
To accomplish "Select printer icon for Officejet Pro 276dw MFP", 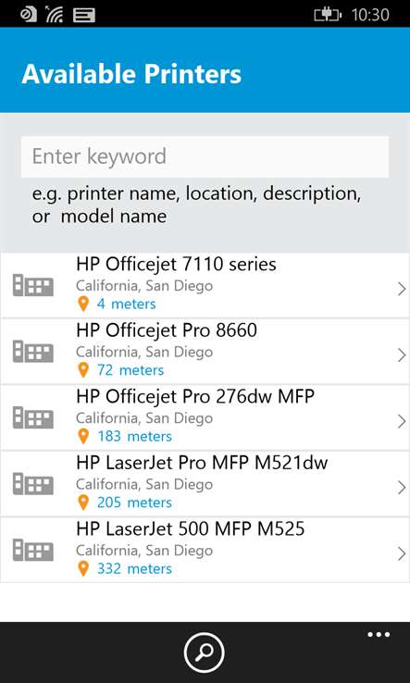I will coord(33,418).
